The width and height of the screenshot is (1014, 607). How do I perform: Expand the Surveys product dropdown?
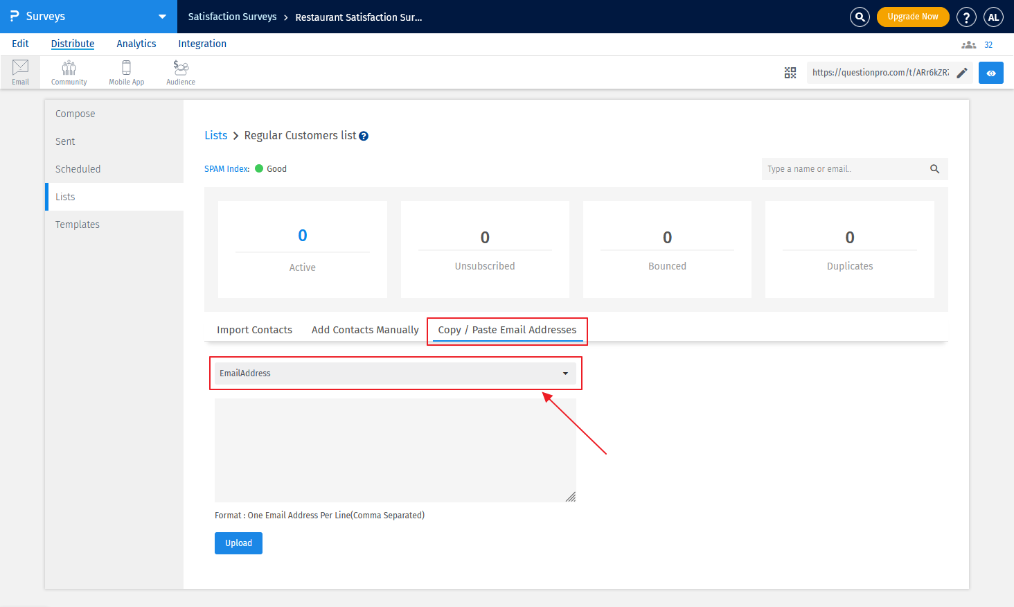161,17
